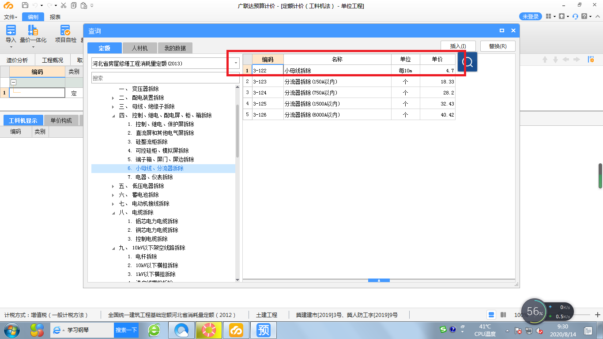Click the 预 taskbar application icon
This screenshot has width=603, height=339.
tap(264, 330)
